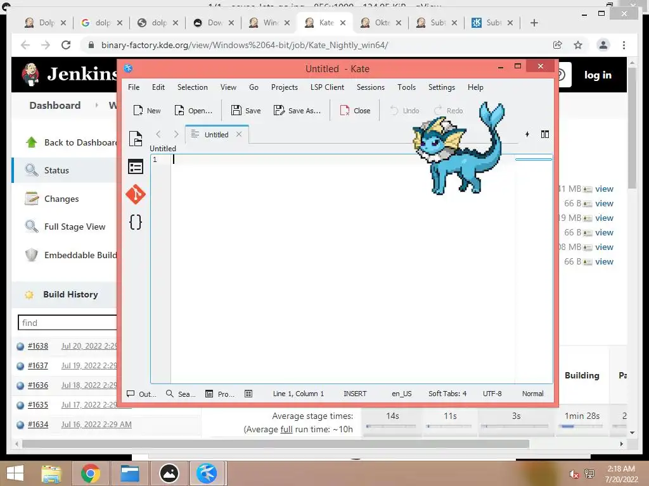Open the File menu in Kate
649x486 pixels.
point(134,87)
